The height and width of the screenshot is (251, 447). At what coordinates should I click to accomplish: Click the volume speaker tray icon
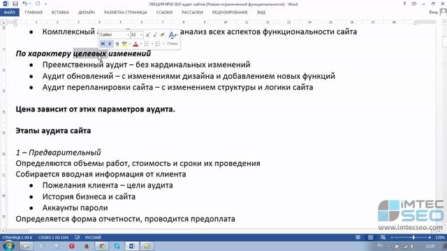412,246
